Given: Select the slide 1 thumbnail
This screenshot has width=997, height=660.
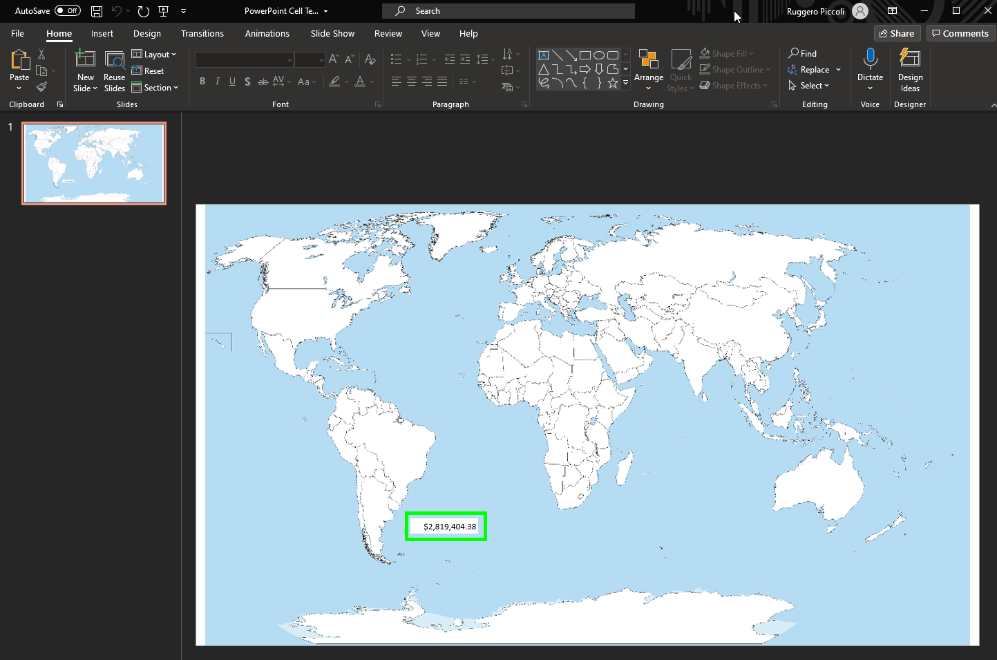Looking at the screenshot, I should click(x=94, y=163).
